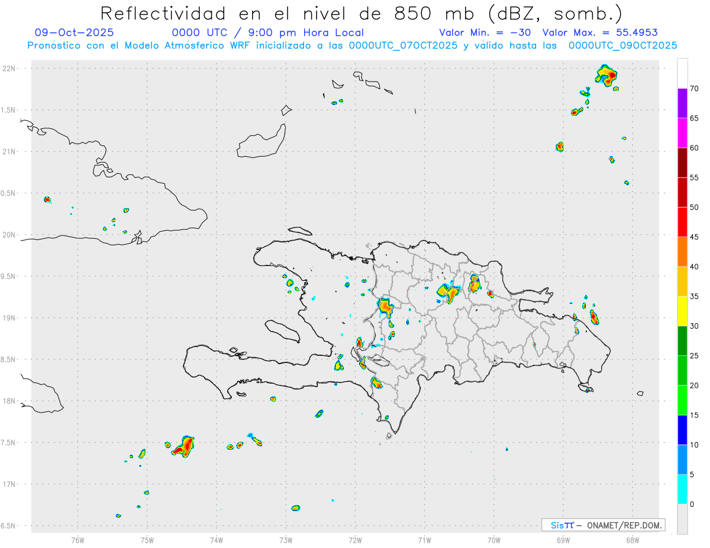
Task: Click the medium green 20-25 dBZ swatch
Action: (682, 371)
